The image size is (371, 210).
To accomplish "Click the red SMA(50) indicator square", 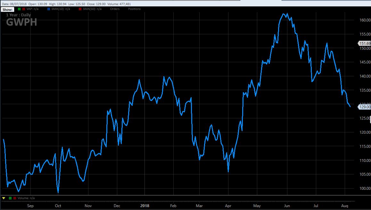I will (x=80, y=9).
